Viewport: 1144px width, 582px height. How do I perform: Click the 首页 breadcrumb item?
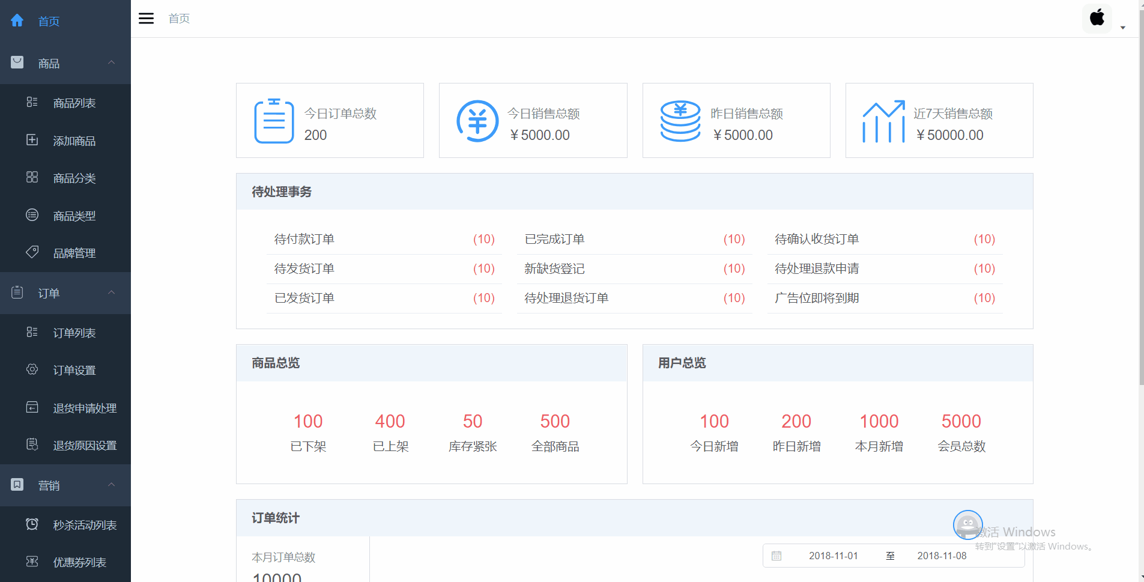pos(178,18)
